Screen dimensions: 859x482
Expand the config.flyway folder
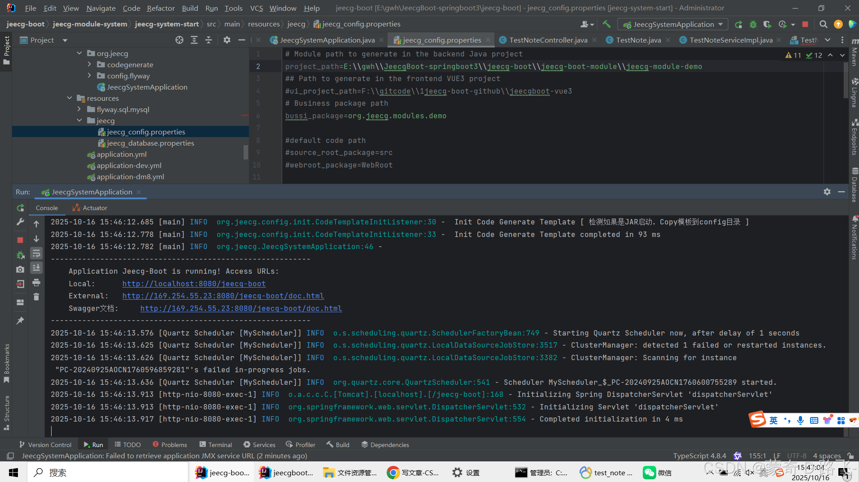click(x=89, y=76)
